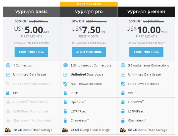Click the lock icon beside Premier Chameleon
This screenshot has width=178, height=136.
point(123,120)
